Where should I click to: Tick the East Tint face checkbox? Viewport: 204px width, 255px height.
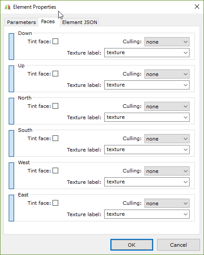(56, 203)
